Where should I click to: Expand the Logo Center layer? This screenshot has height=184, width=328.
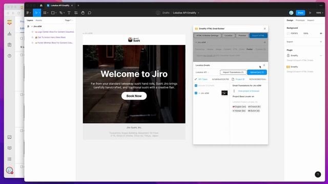[32, 32]
